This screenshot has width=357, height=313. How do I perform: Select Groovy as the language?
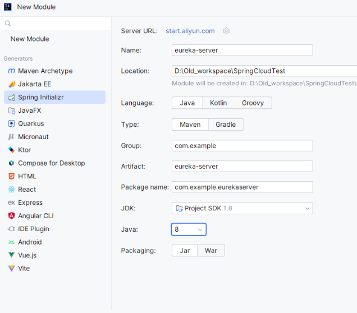[x=253, y=103]
